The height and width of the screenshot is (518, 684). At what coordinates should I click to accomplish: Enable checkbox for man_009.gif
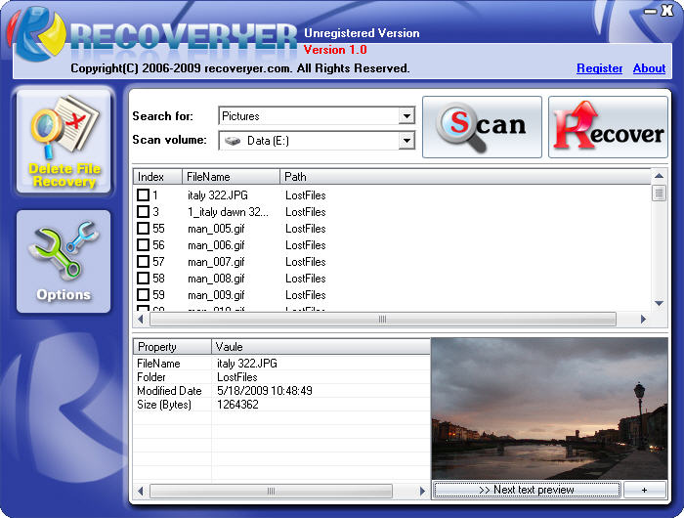(143, 294)
